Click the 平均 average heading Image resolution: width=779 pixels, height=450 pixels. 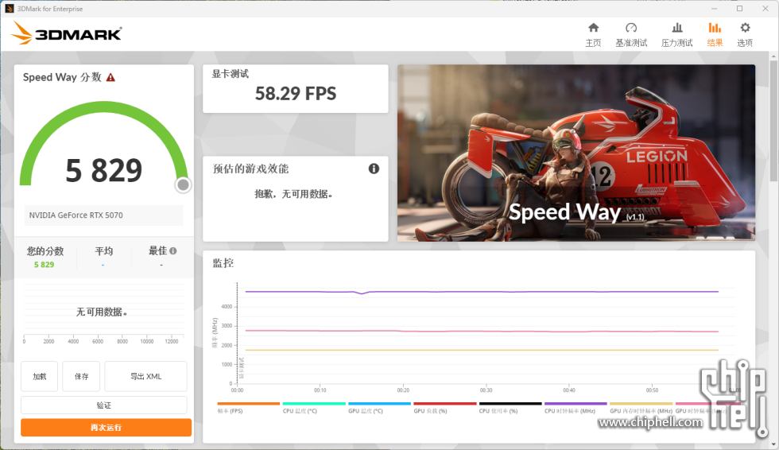point(104,250)
